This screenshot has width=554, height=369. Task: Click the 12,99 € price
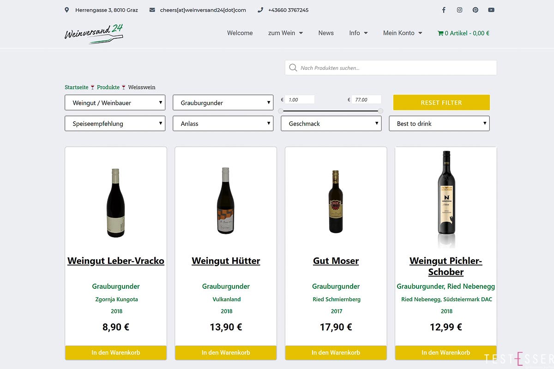(446, 327)
